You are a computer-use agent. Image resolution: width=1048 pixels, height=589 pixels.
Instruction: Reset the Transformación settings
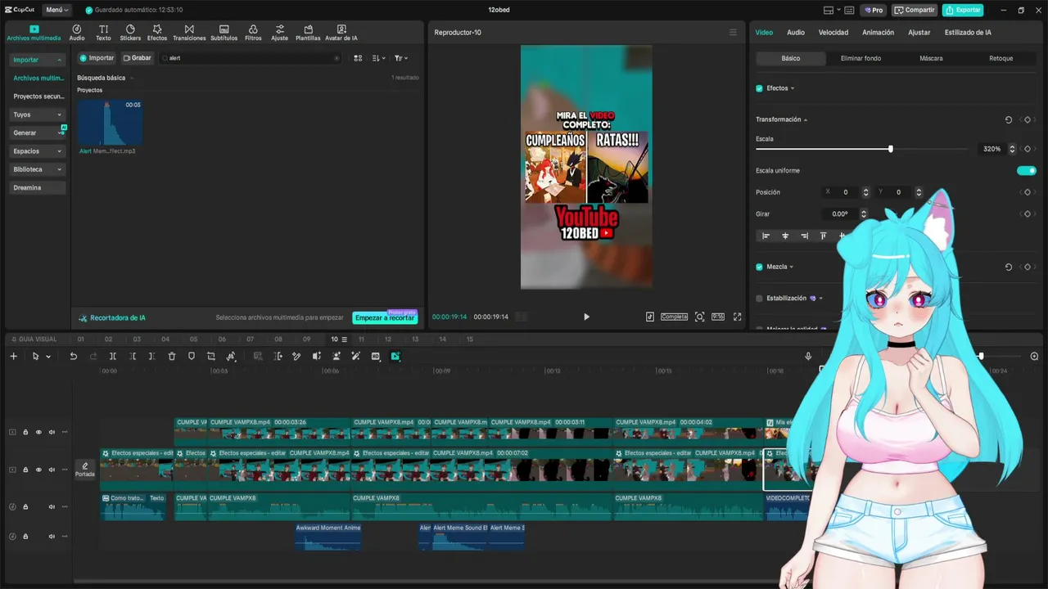click(x=1009, y=119)
